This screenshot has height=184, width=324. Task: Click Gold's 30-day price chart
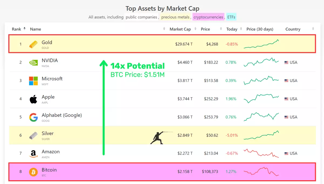click(261, 44)
